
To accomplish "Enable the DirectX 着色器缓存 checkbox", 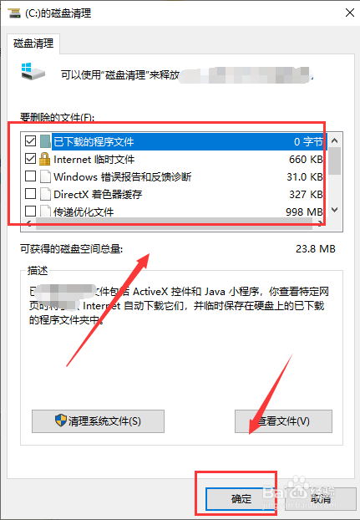I will tap(30, 193).
